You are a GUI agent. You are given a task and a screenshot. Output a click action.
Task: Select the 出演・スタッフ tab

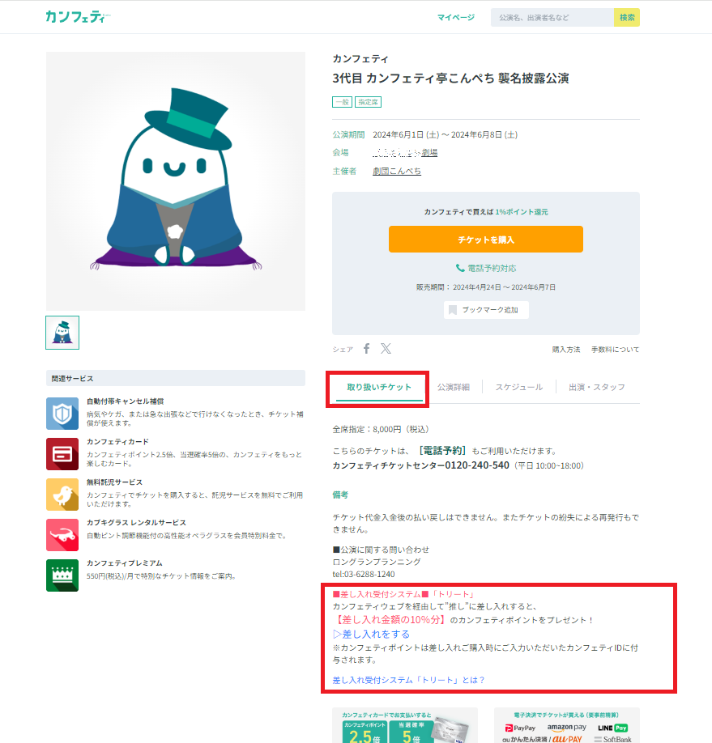597,387
